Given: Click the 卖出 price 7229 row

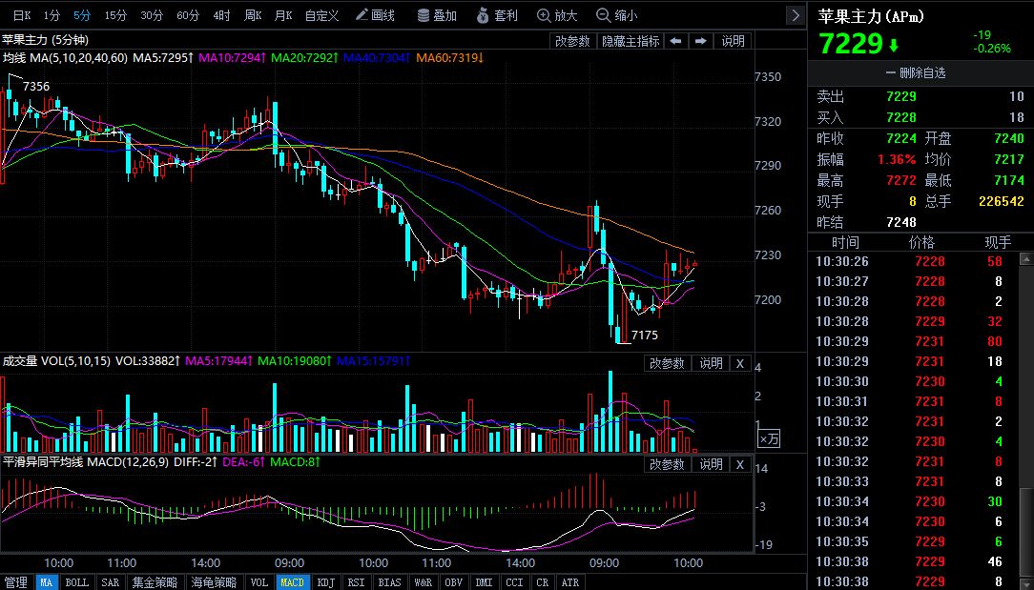Looking at the screenshot, I should [920, 97].
